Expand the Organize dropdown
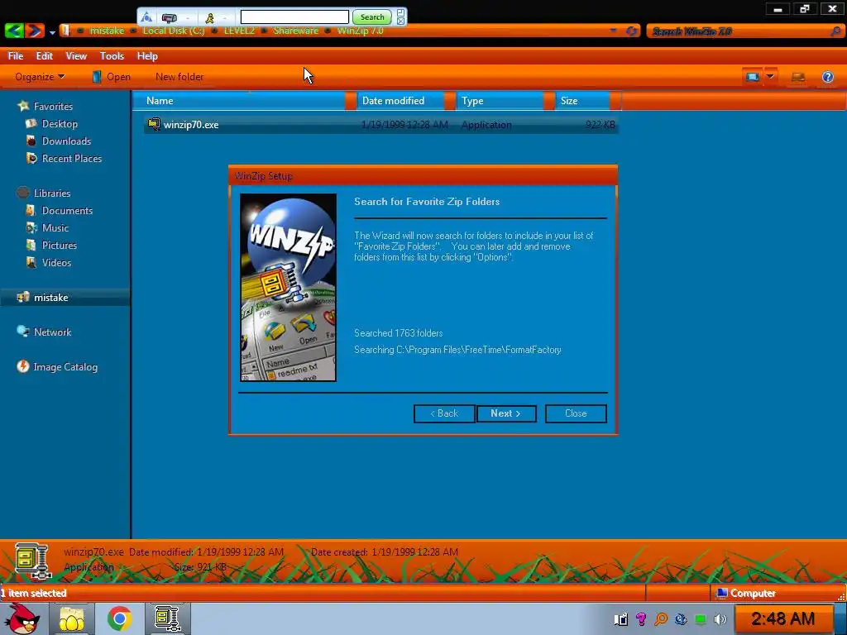 click(x=40, y=77)
